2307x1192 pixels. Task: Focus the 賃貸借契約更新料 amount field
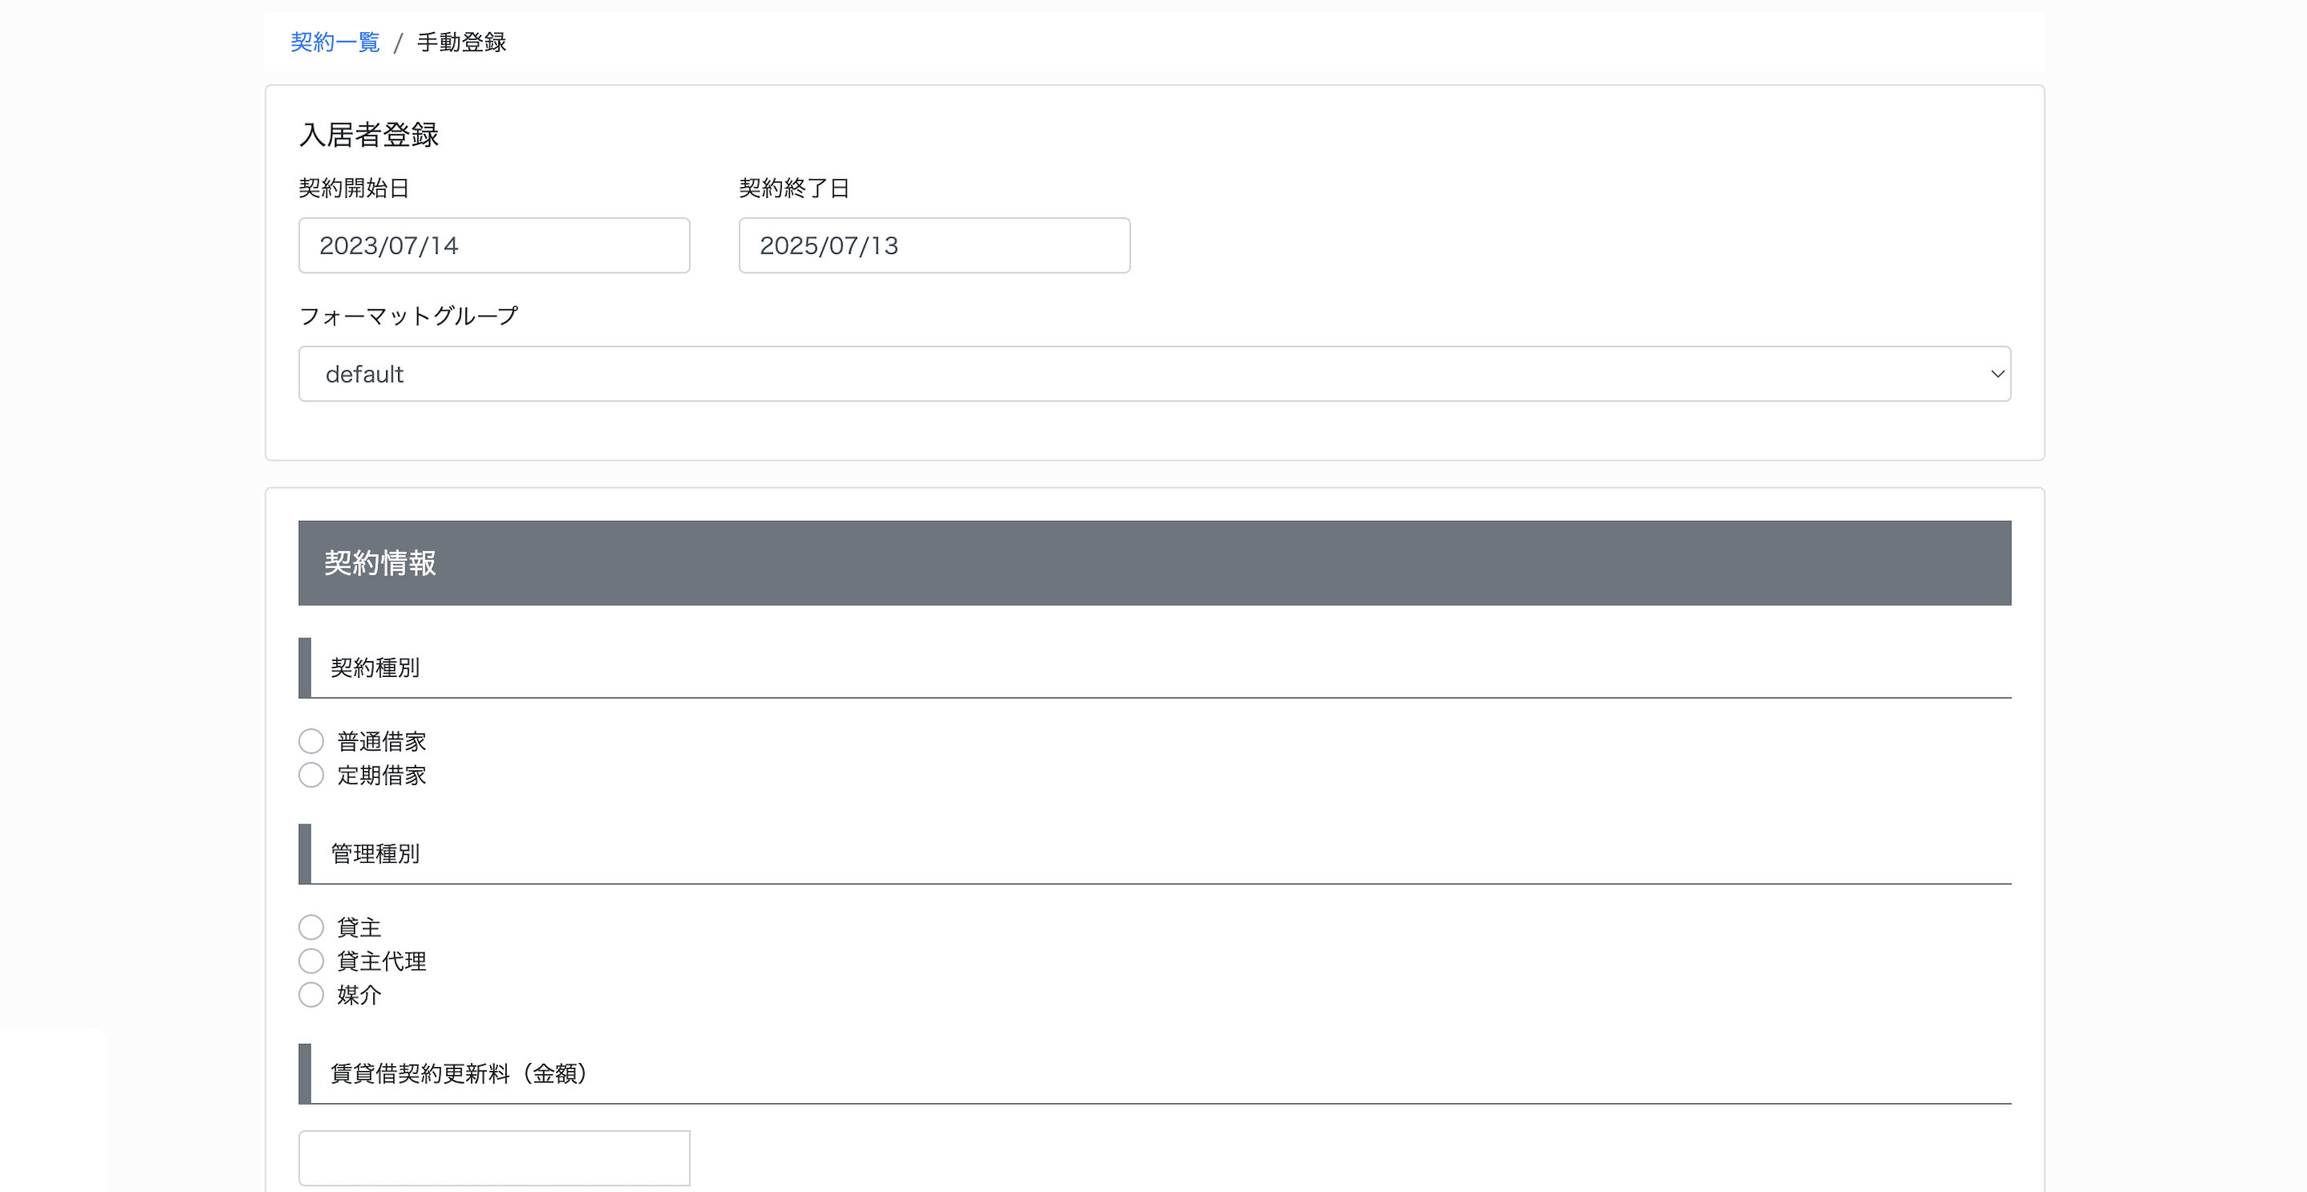(493, 1159)
